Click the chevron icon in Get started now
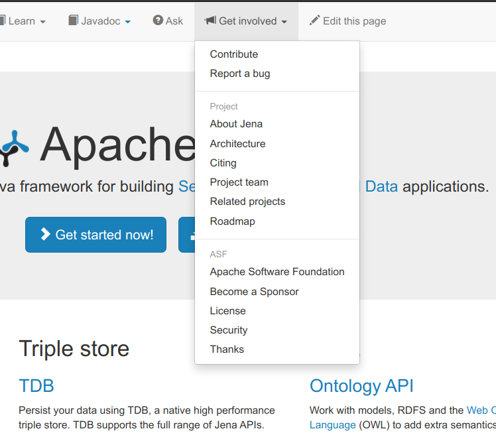This screenshot has width=496, height=435. coord(46,235)
